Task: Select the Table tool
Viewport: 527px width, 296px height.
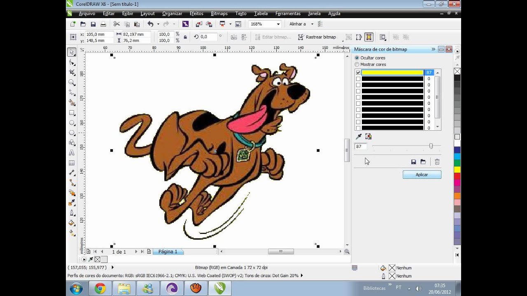Action: pyautogui.click(x=72, y=163)
